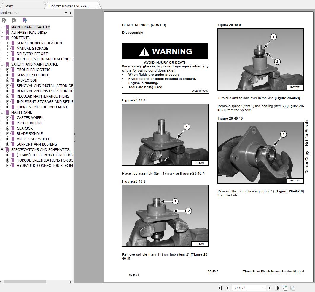Open (3FM84) THREE-POINT FINISH MOWER bookmark

click(44, 155)
